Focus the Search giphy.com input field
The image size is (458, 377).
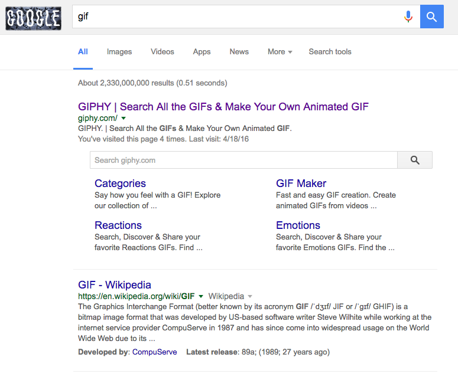point(243,160)
